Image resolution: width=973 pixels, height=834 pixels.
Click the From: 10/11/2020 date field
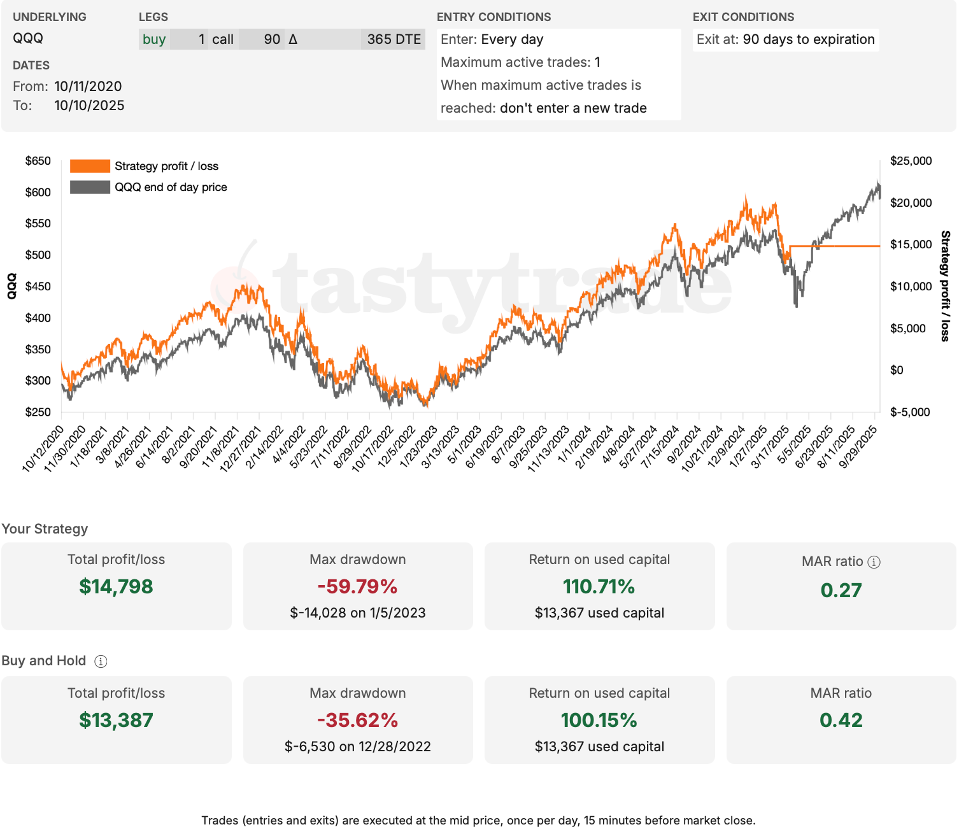coord(88,85)
